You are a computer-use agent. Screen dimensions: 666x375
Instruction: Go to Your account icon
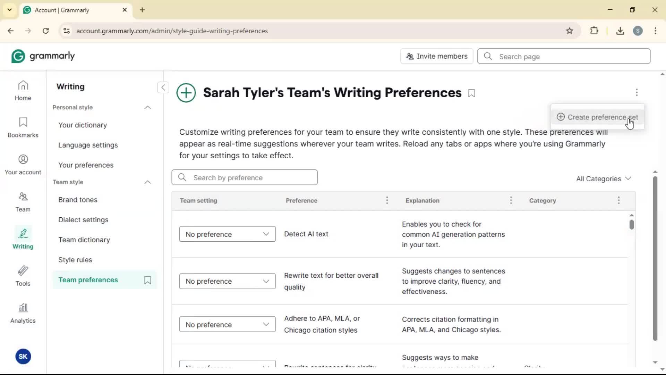(23, 165)
